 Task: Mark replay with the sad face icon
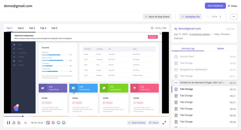tap(58, 123)
